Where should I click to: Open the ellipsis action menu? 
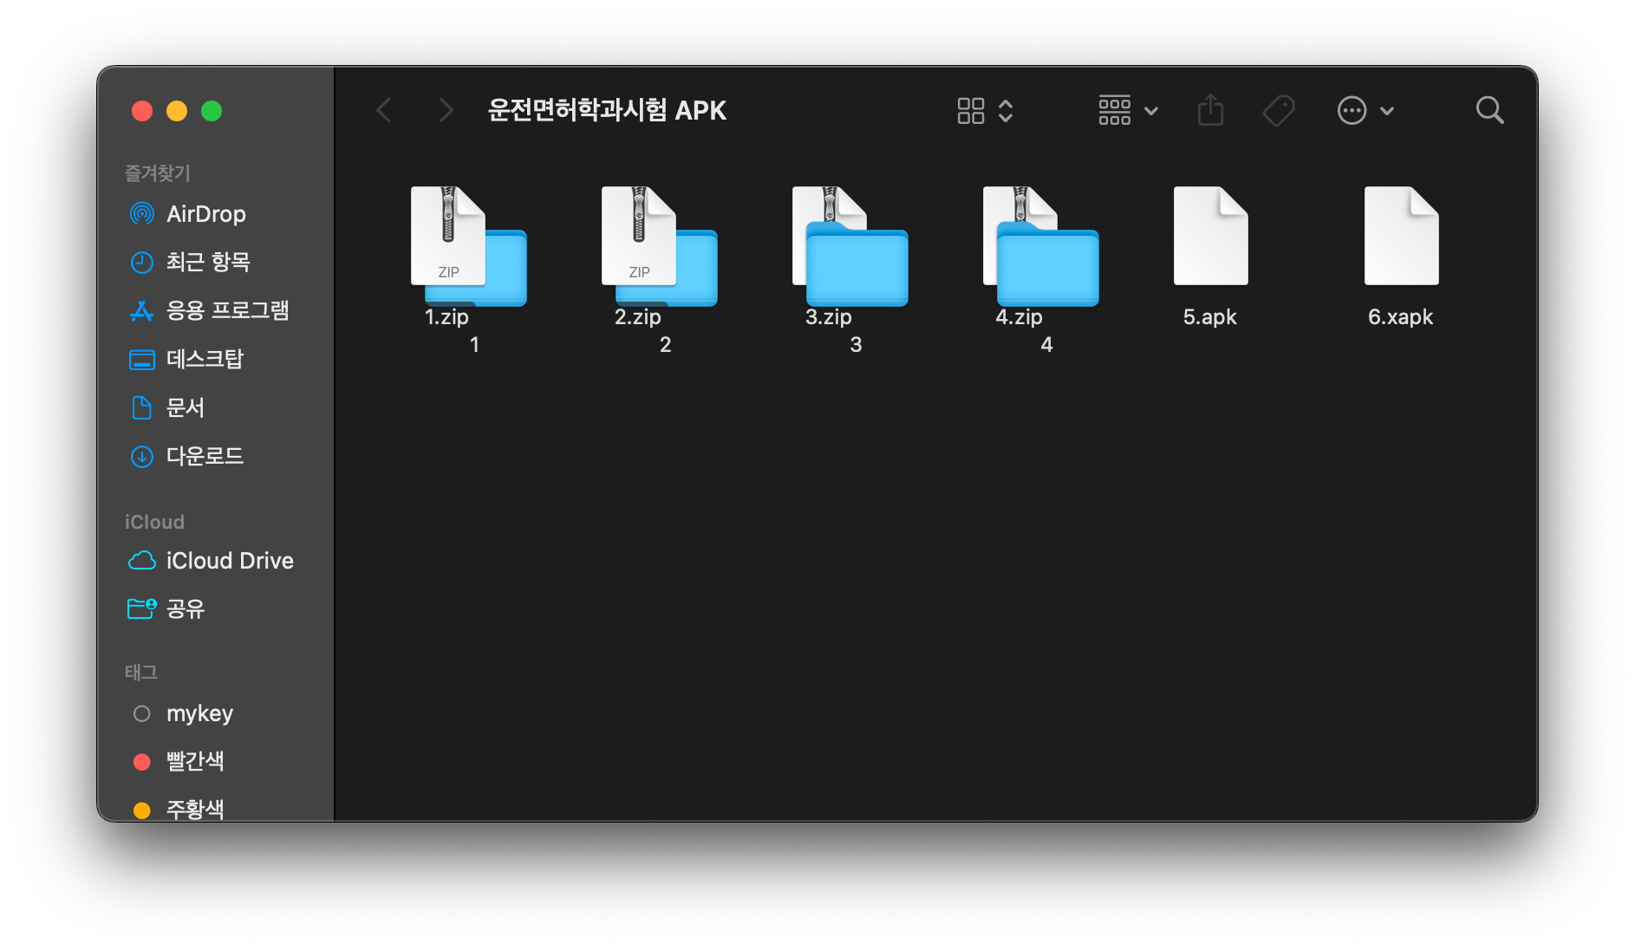tap(1365, 111)
